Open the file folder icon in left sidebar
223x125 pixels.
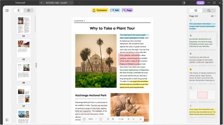7,10
